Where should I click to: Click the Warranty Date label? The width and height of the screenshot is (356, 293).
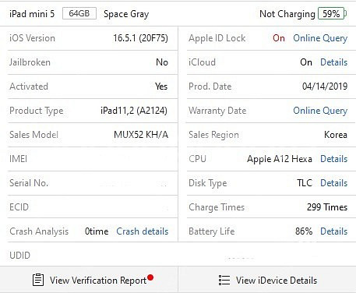217,111
